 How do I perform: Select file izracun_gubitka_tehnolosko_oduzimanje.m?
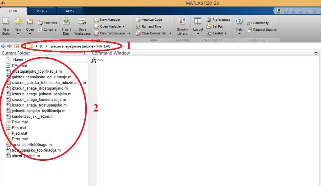[49, 83]
